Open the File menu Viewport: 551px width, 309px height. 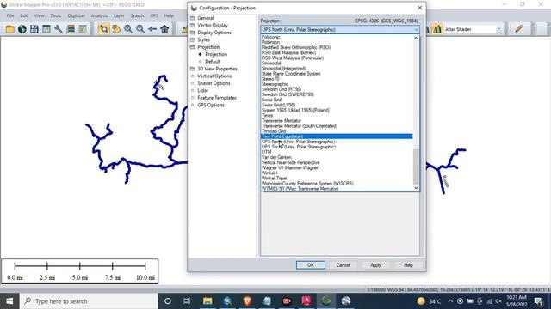click(10, 15)
